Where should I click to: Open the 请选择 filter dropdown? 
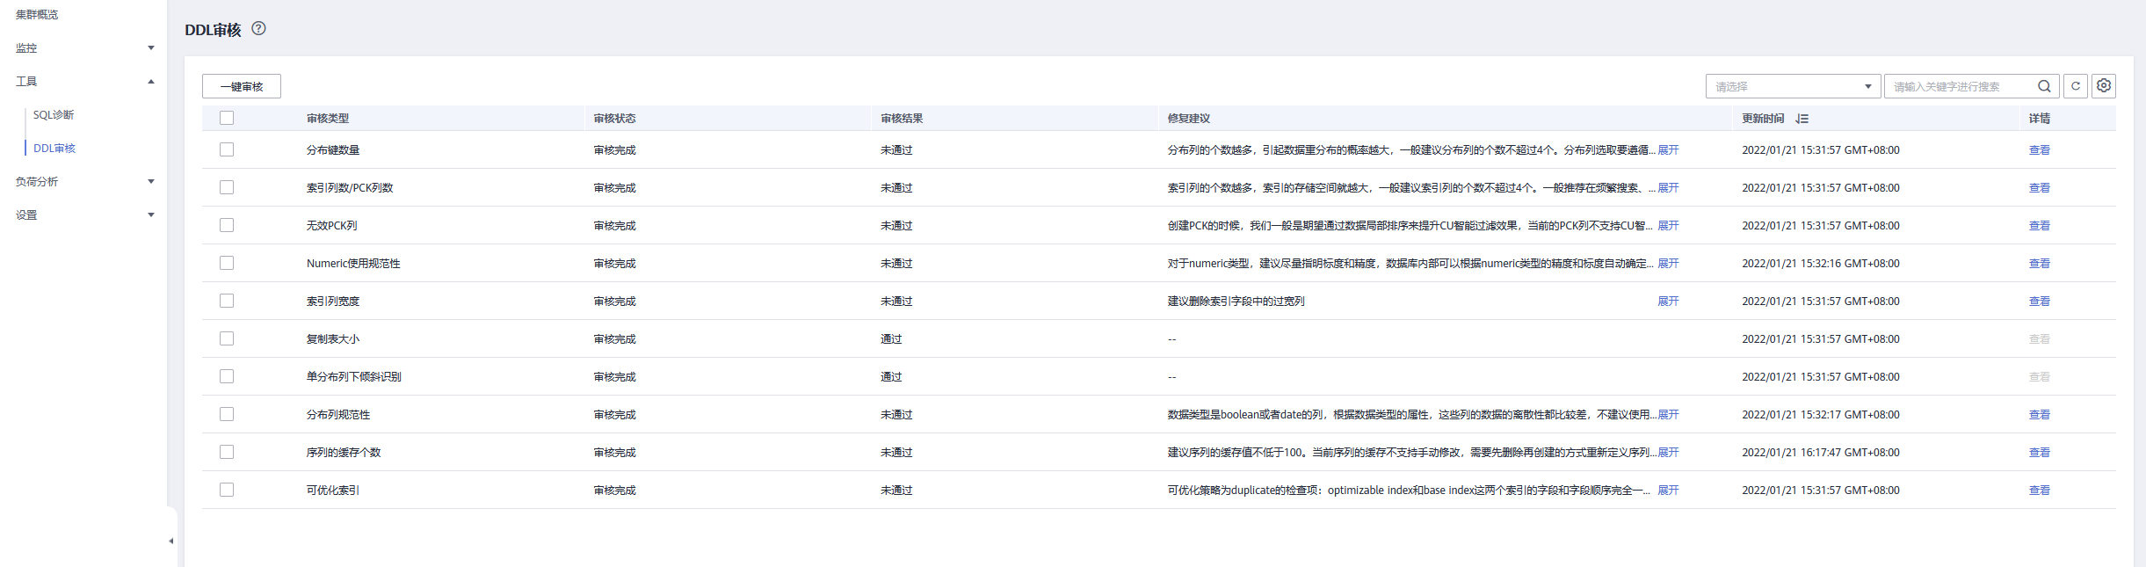tap(1793, 86)
